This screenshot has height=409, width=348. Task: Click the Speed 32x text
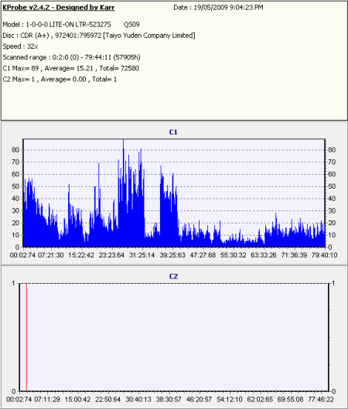(x=20, y=46)
